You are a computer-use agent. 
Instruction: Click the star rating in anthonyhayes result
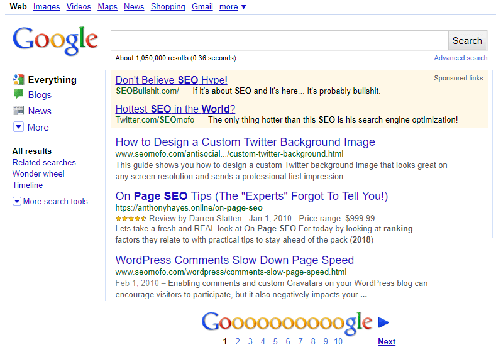[131, 219]
